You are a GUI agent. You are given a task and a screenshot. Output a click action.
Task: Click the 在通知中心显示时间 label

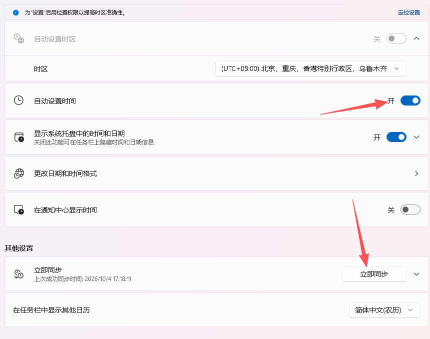pos(65,210)
